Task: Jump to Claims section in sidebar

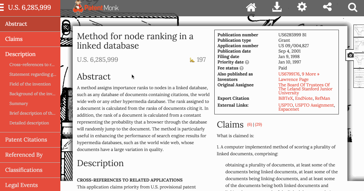Action: (30, 39)
